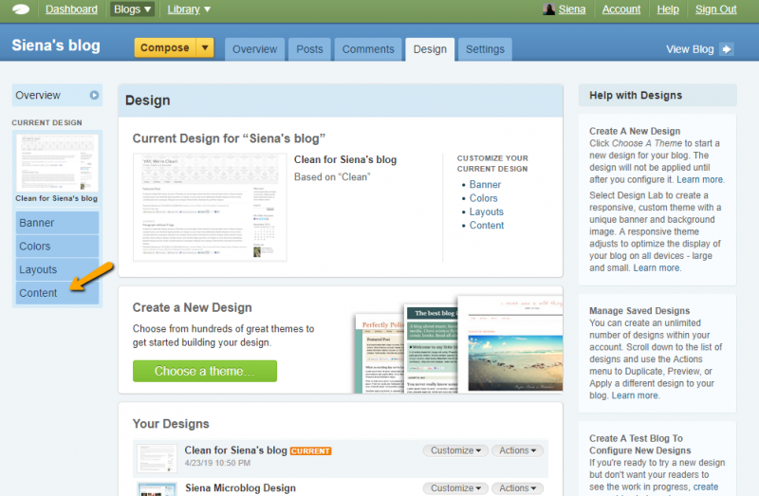Open the Comments tab

coord(368,49)
